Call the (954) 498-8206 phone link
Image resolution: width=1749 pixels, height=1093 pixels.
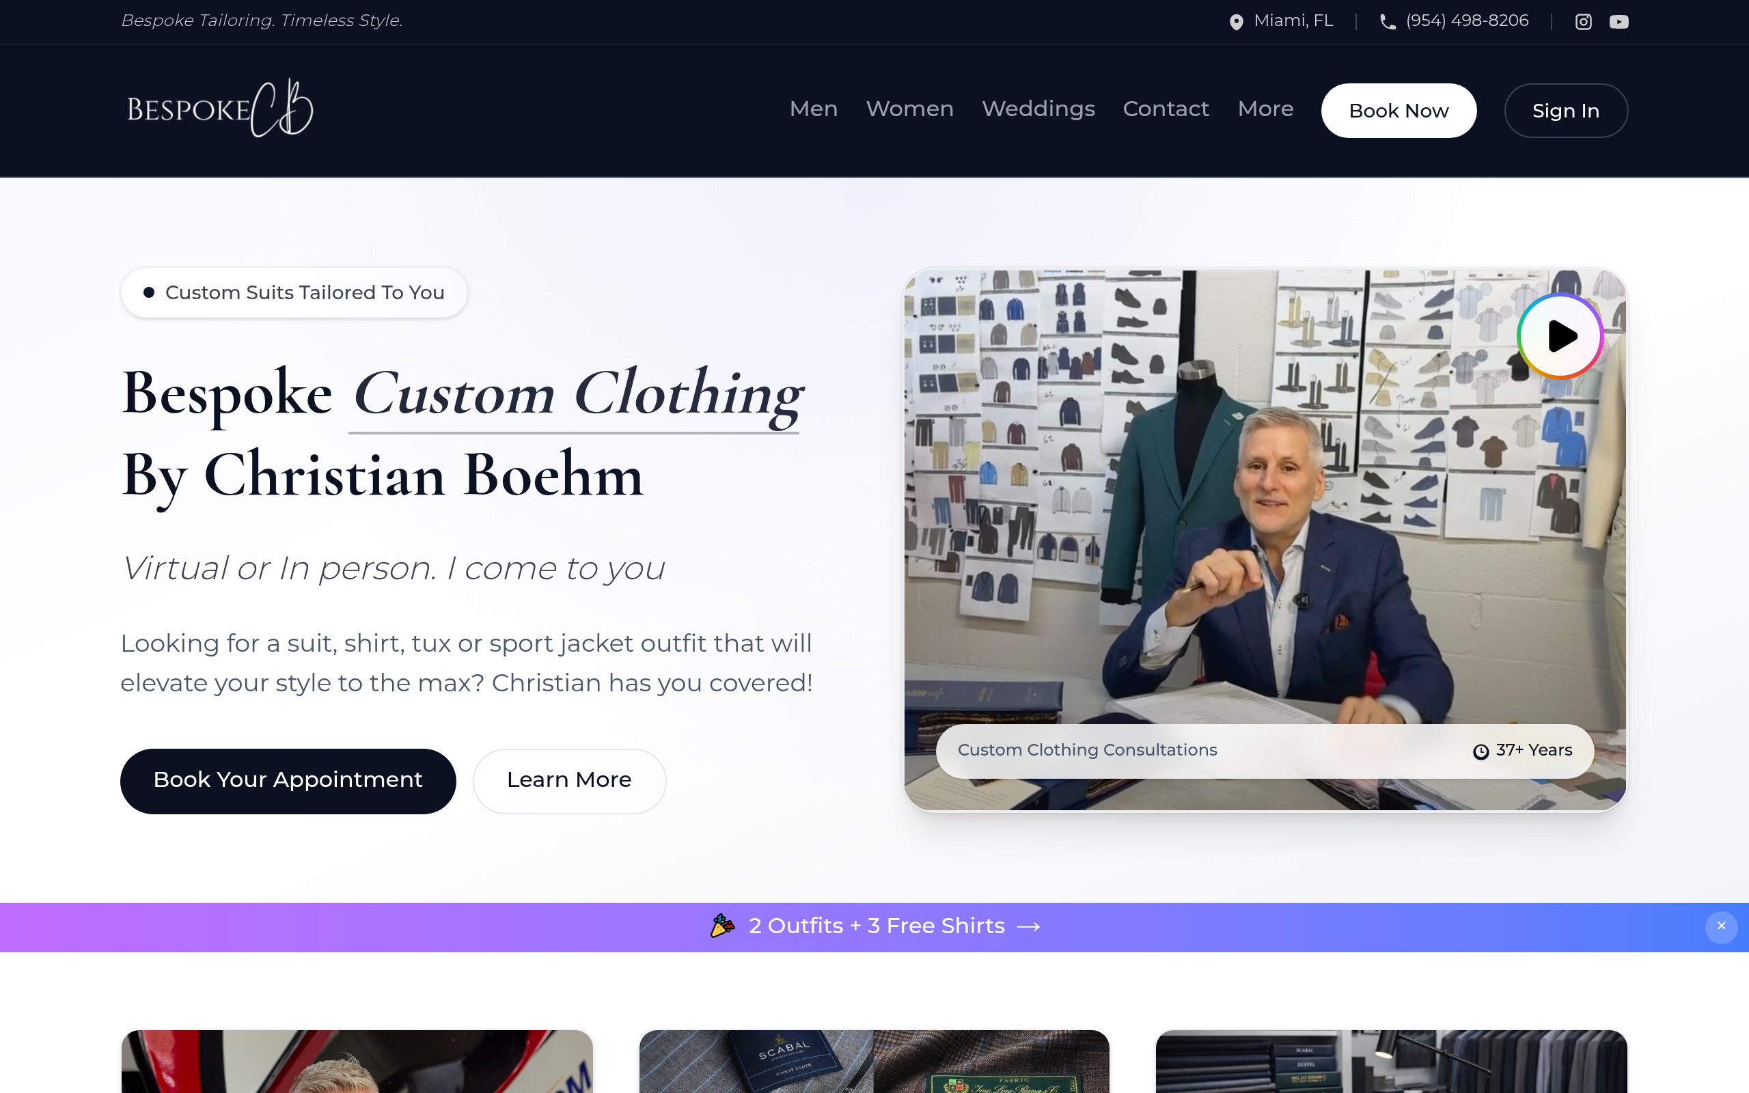tap(1466, 21)
